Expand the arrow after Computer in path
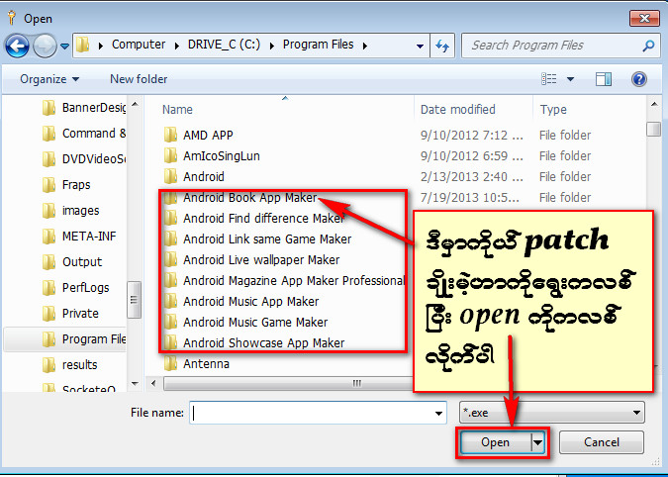 176,46
